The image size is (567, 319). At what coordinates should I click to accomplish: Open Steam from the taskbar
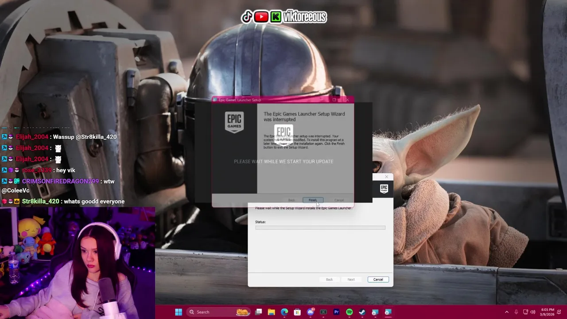tap(362, 312)
